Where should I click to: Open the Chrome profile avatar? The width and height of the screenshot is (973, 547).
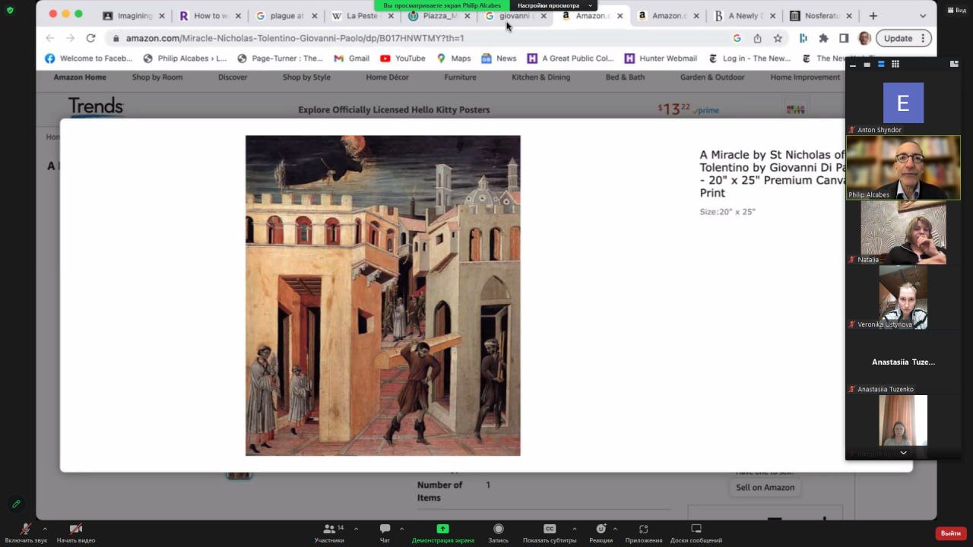click(864, 38)
